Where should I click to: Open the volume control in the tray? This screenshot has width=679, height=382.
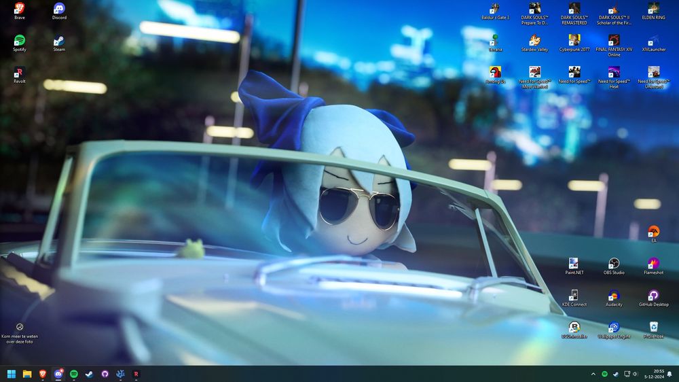pyautogui.click(x=636, y=374)
